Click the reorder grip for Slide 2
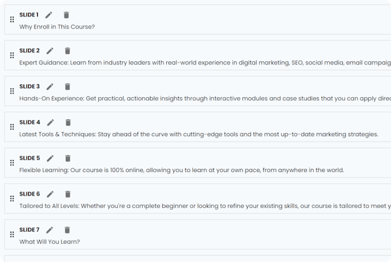 pos(12,55)
